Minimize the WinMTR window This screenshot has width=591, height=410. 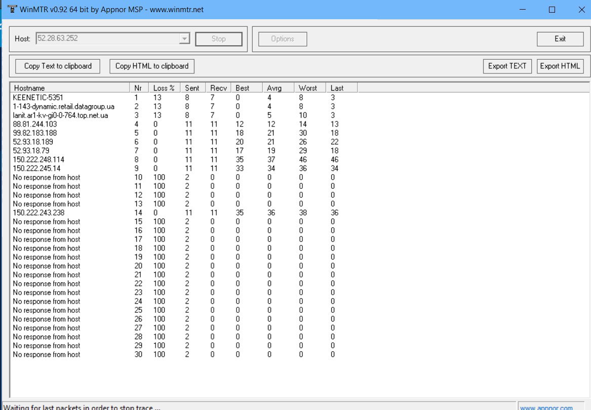(523, 10)
